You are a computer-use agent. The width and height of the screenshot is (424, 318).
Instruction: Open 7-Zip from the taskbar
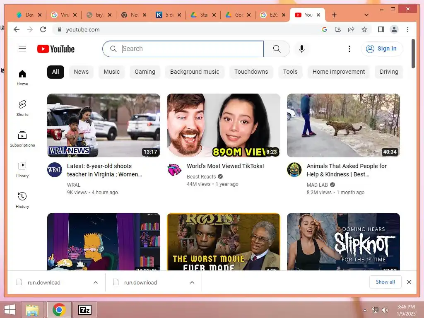click(x=84, y=310)
